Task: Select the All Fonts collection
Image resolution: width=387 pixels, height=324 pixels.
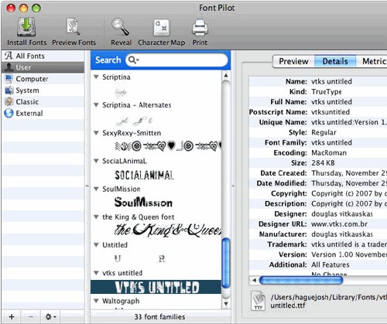Action: pos(43,56)
